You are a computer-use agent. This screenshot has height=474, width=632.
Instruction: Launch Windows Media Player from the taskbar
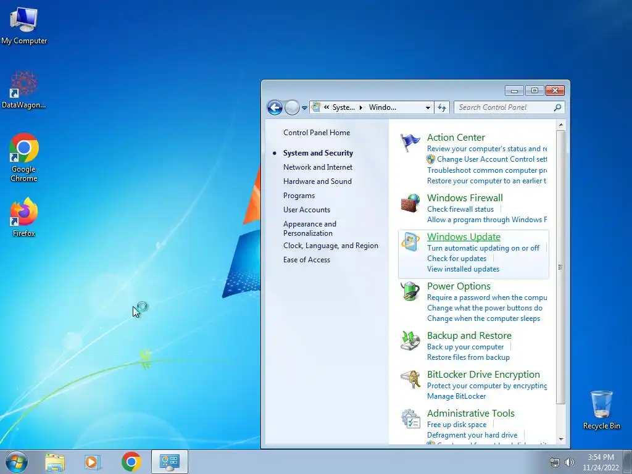(x=93, y=462)
